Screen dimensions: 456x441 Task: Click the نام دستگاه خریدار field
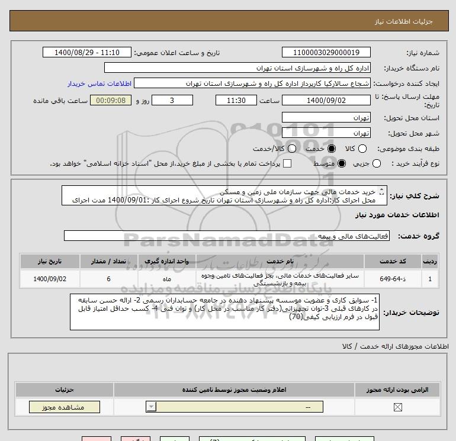coord(237,67)
